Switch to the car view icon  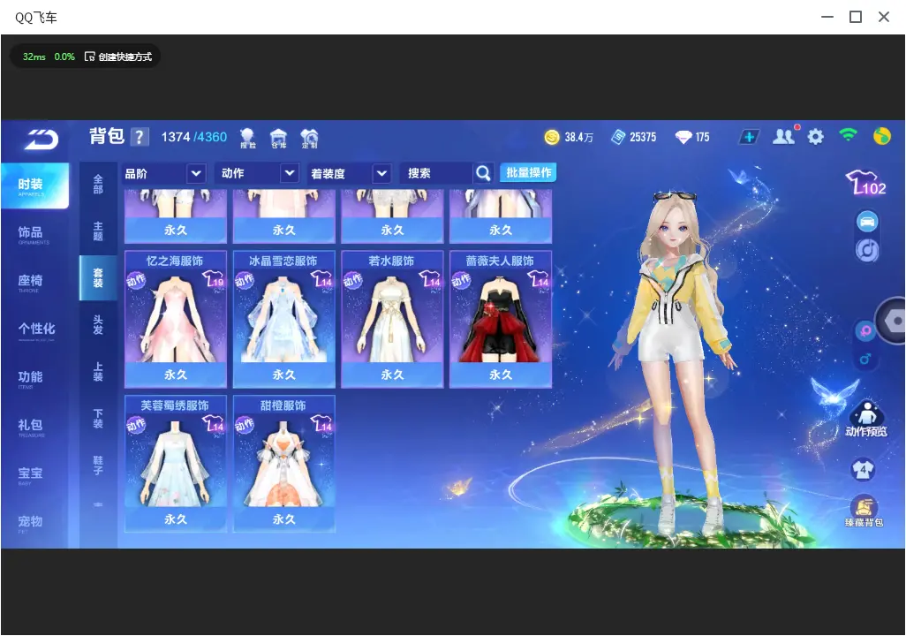[x=867, y=222]
